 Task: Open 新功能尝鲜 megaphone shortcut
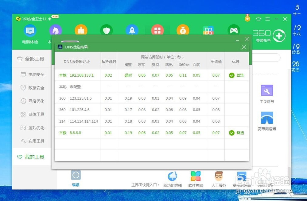pos(173,179)
